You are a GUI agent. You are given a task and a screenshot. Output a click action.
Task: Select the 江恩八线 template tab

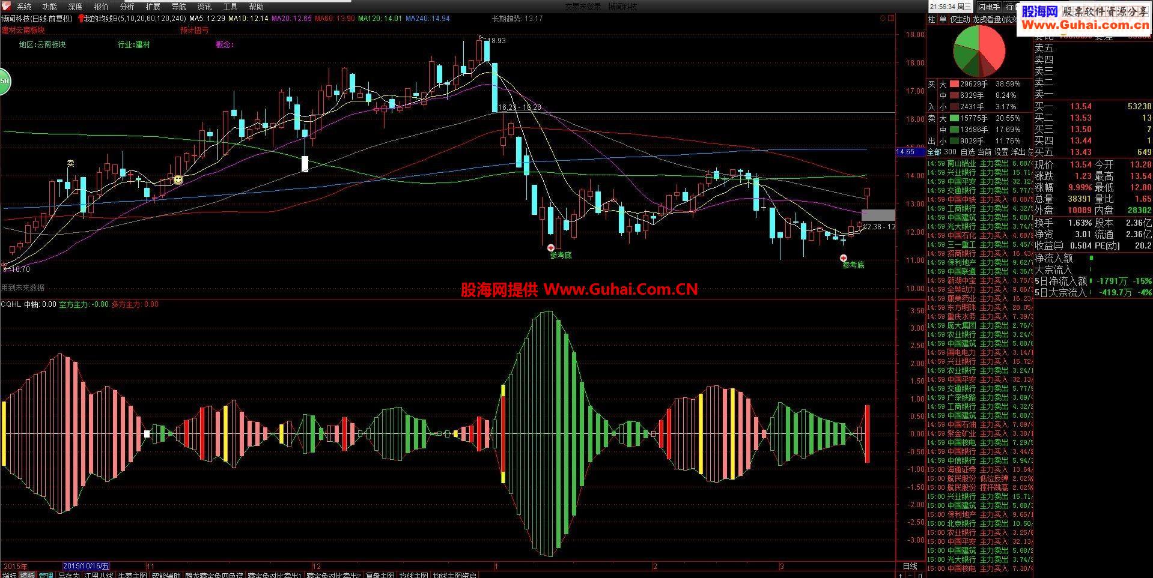pos(99,574)
